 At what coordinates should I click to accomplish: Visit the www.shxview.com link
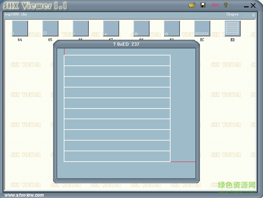(24, 195)
